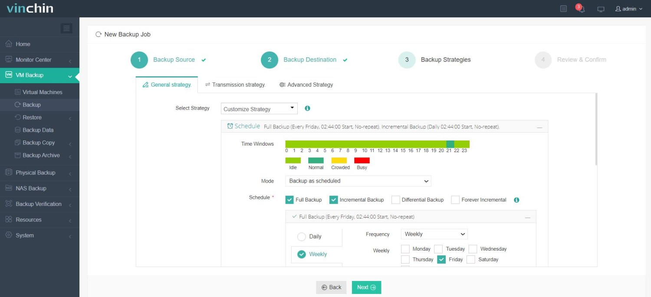The height and width of the screenshot is (297, 651).
Task: Open the admin user menu
Action: 628,9
